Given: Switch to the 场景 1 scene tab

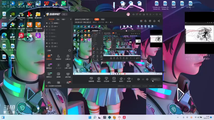Looking at the screenshot, I should pyautogui.click(x=64, y=19).
